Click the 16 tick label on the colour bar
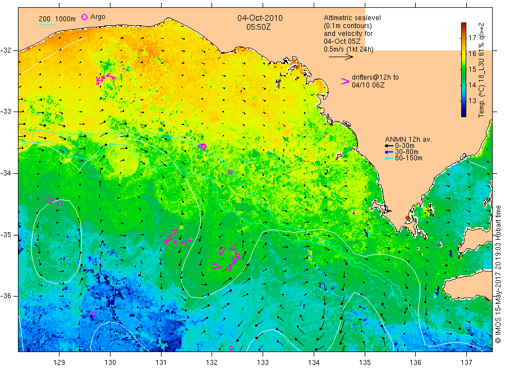Screen dimensions: 505x370 click(472, 54)
